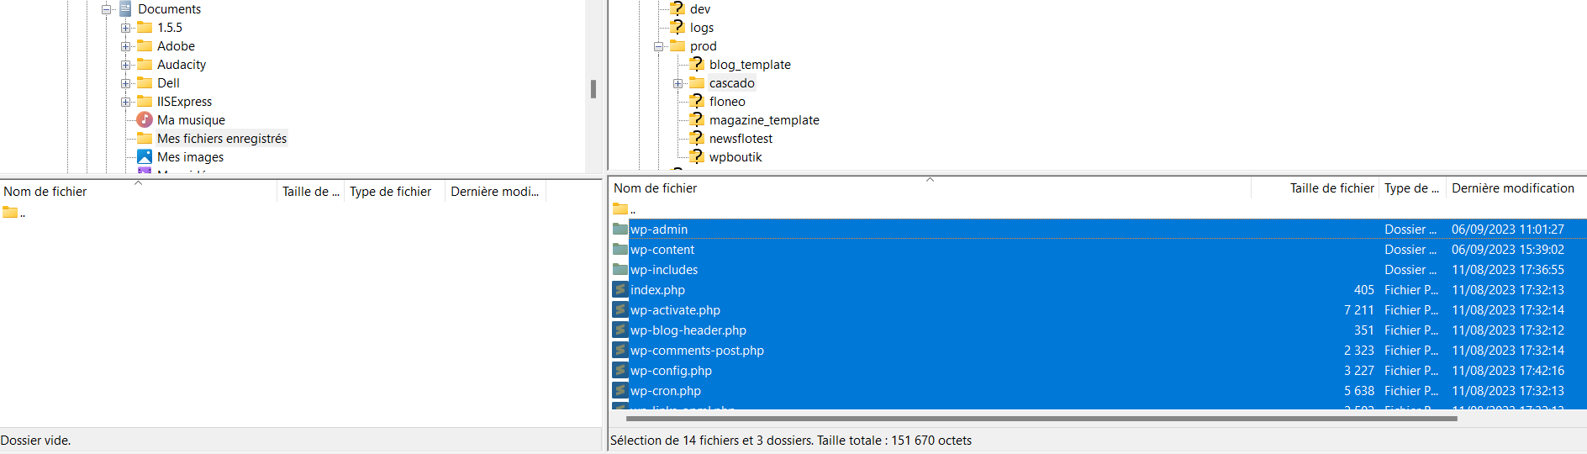Click the index.php file icon
Image resolution: width=1587 pixels, height=454 pixels.
pos(620,289)
